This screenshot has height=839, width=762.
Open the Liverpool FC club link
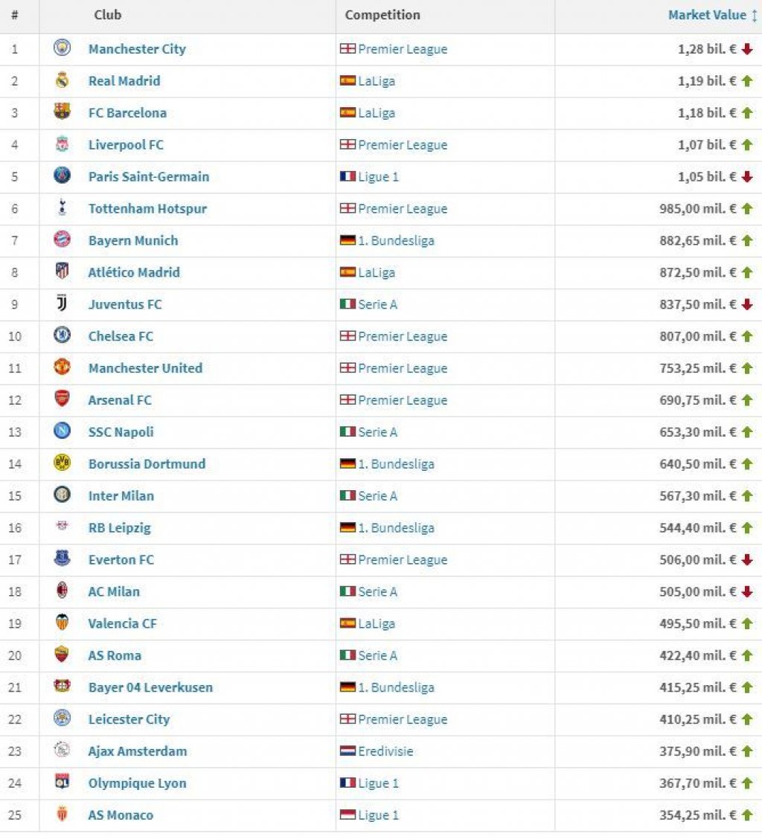126,145
